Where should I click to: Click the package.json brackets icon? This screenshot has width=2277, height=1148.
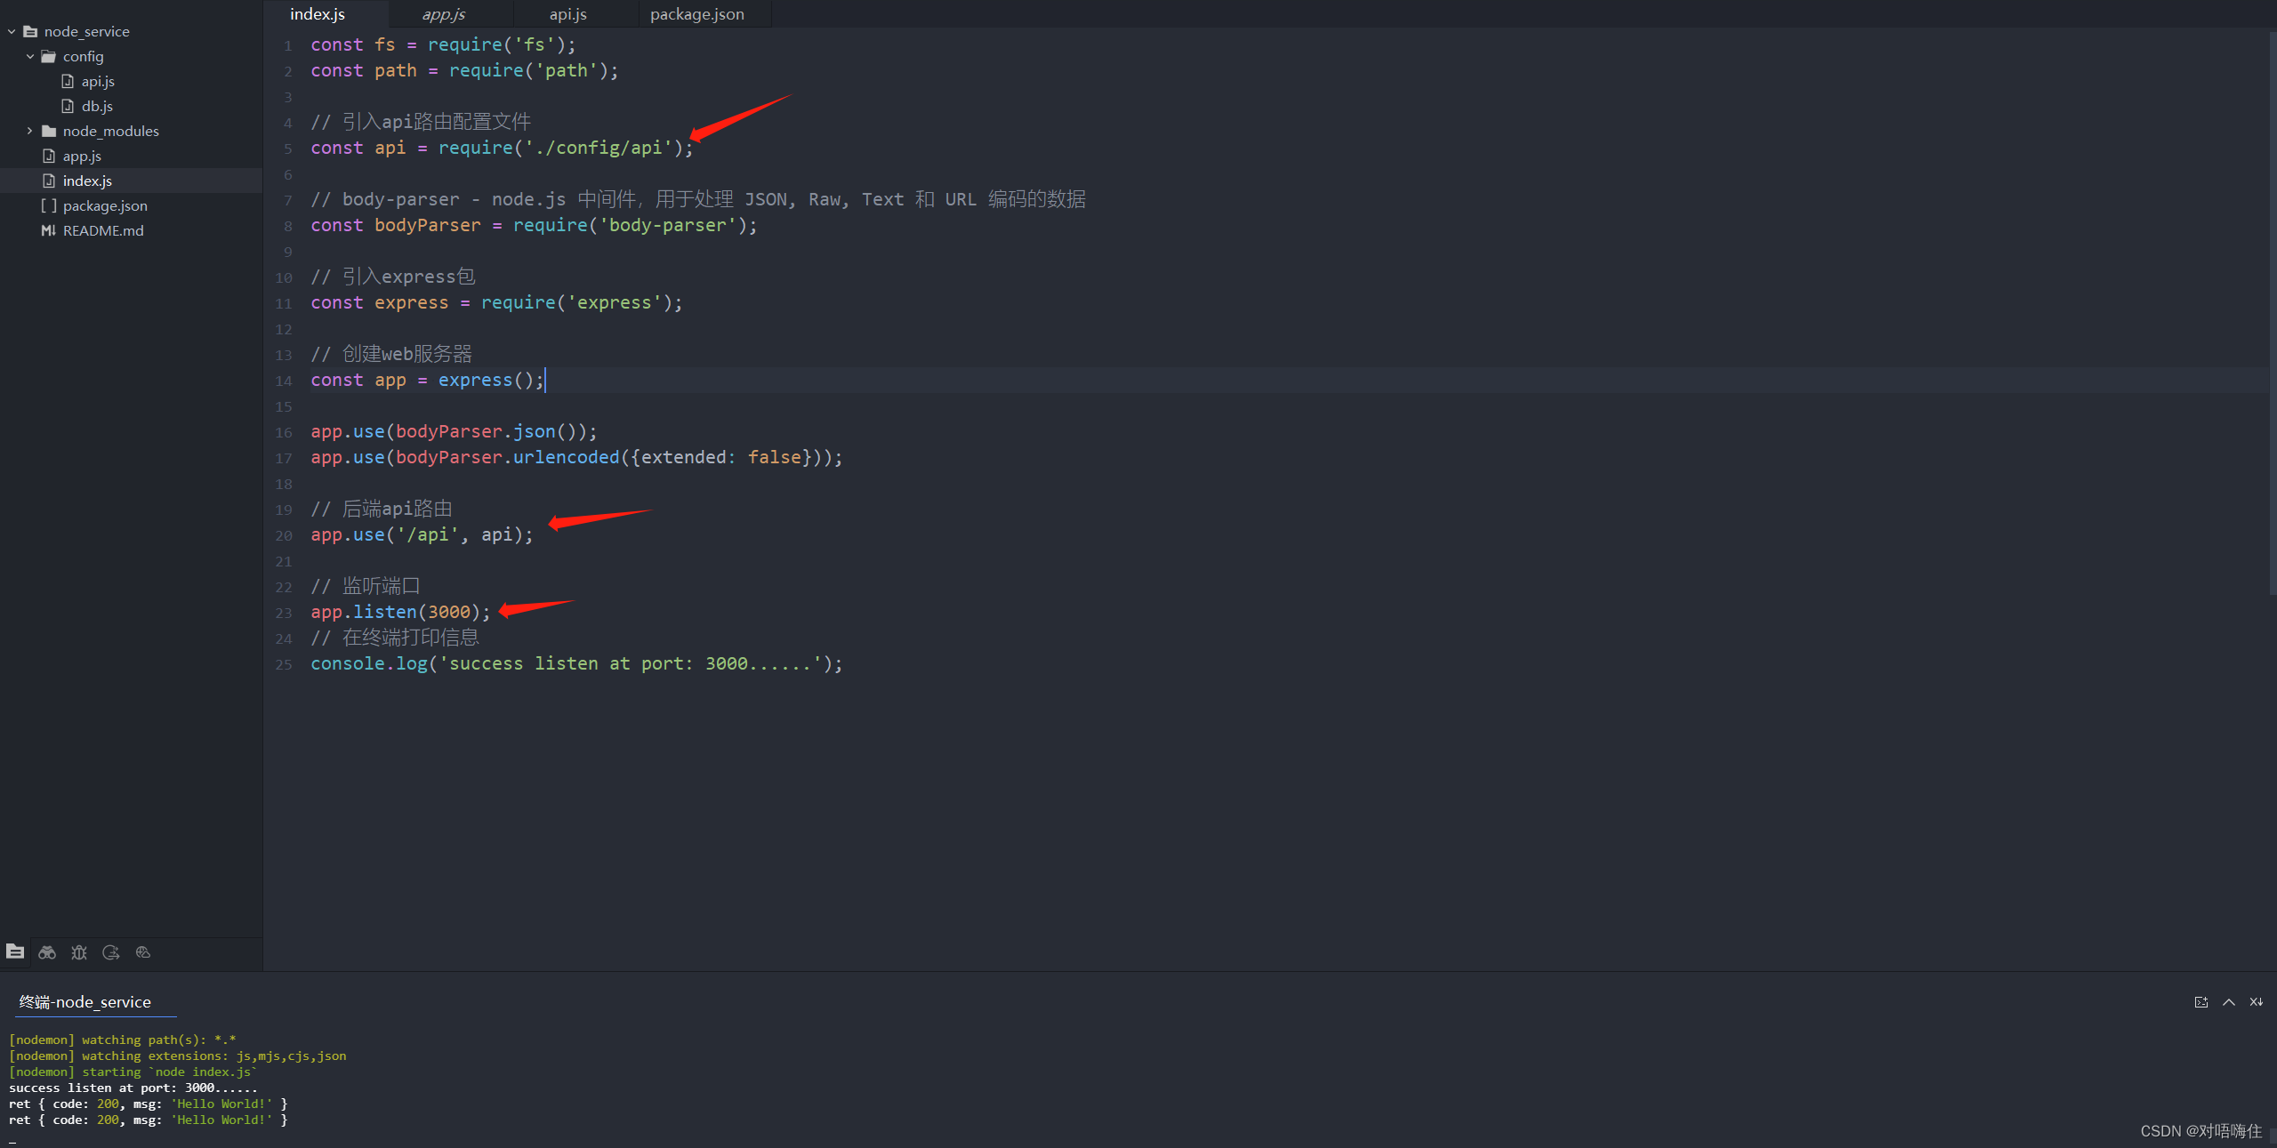(49, 205)
